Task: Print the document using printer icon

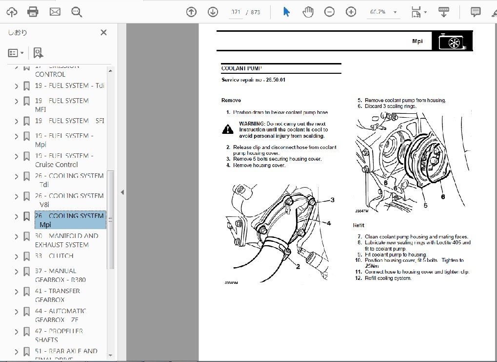Action: tap(33, 12)
